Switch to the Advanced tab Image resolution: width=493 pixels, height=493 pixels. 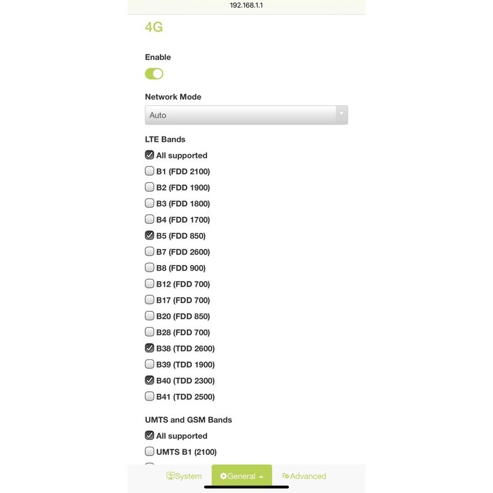click(x=304, y=476)
